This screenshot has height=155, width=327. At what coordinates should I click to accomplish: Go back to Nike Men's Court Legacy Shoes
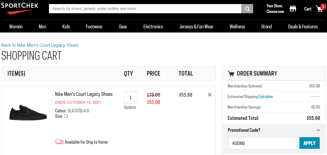point(40,45)
